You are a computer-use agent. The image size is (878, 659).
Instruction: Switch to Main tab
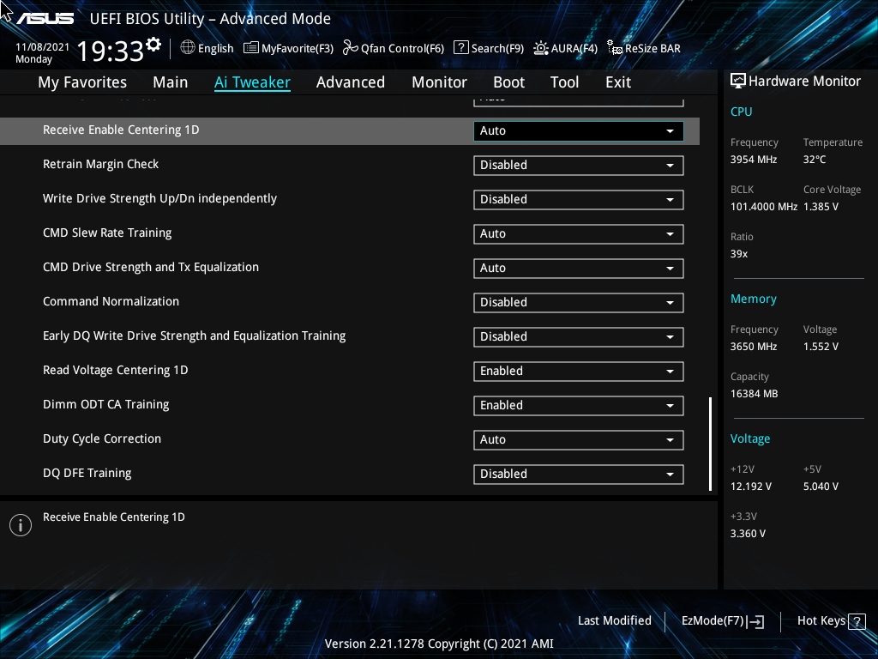[x=171, y=82]
